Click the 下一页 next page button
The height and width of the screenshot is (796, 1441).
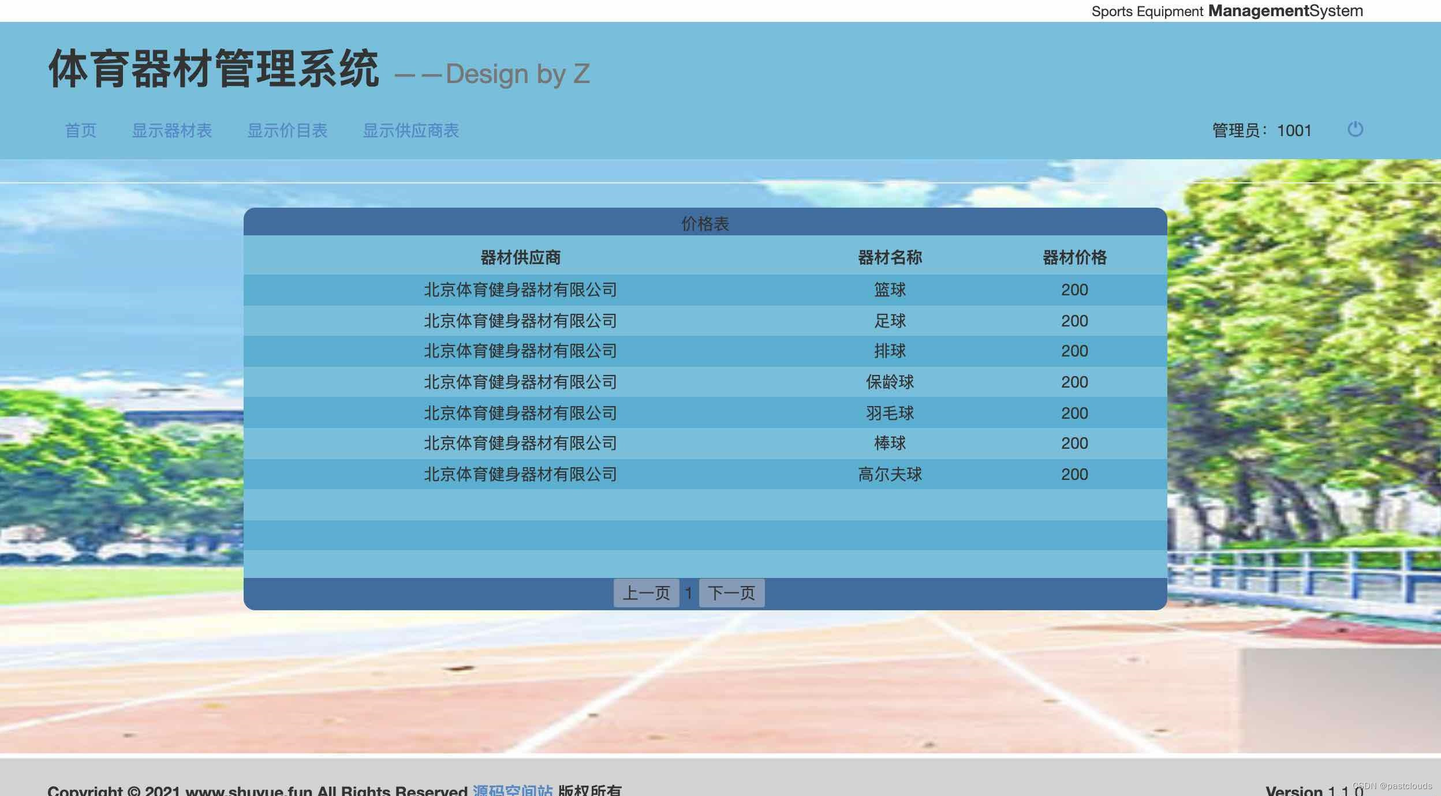coord(731,593)
